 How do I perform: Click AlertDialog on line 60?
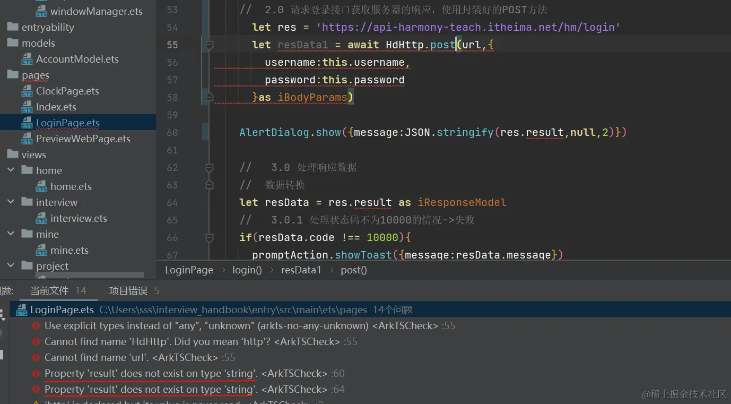coord(274,132)
